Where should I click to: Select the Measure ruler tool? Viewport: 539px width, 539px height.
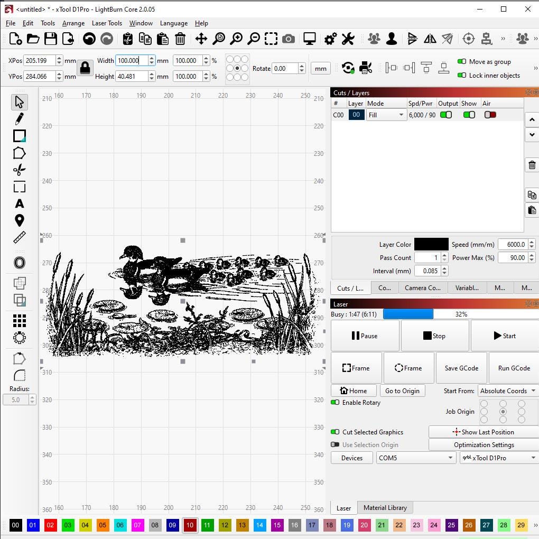coord(19,238)
